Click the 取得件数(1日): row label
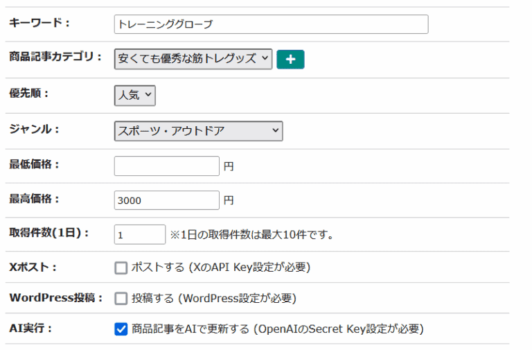The image size is (532, 350). tap(49, 233)
